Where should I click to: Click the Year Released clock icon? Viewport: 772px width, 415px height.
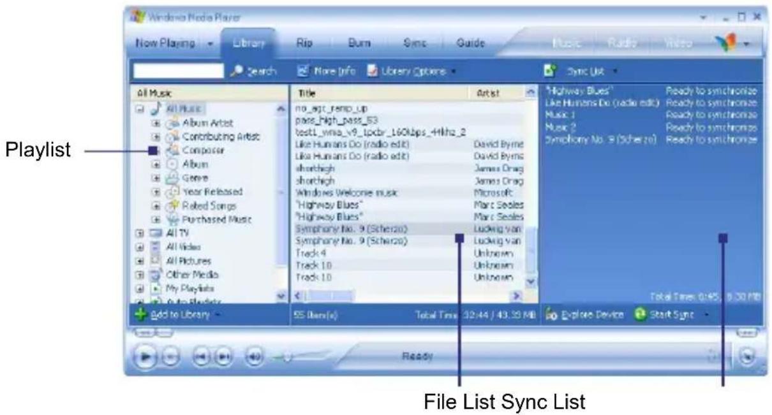pos(173,192)
